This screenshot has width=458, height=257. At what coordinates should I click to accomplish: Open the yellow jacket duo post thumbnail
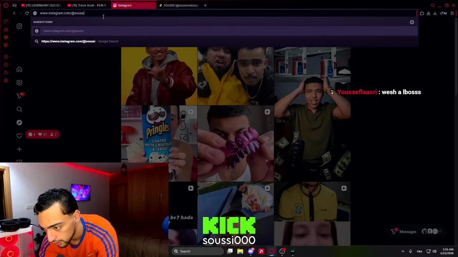tap(235, 76)
